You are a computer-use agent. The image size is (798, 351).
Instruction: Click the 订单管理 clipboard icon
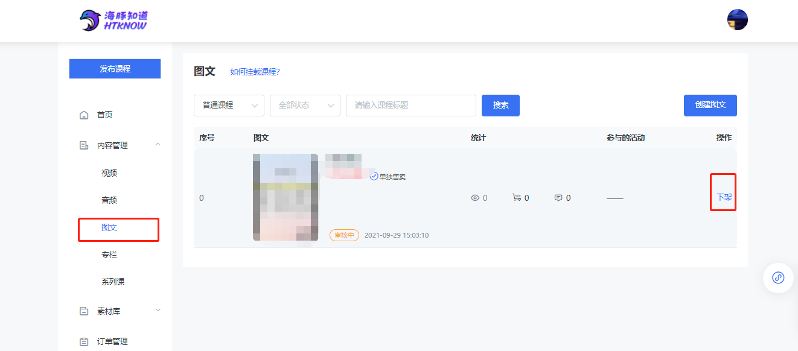[84, 341]
